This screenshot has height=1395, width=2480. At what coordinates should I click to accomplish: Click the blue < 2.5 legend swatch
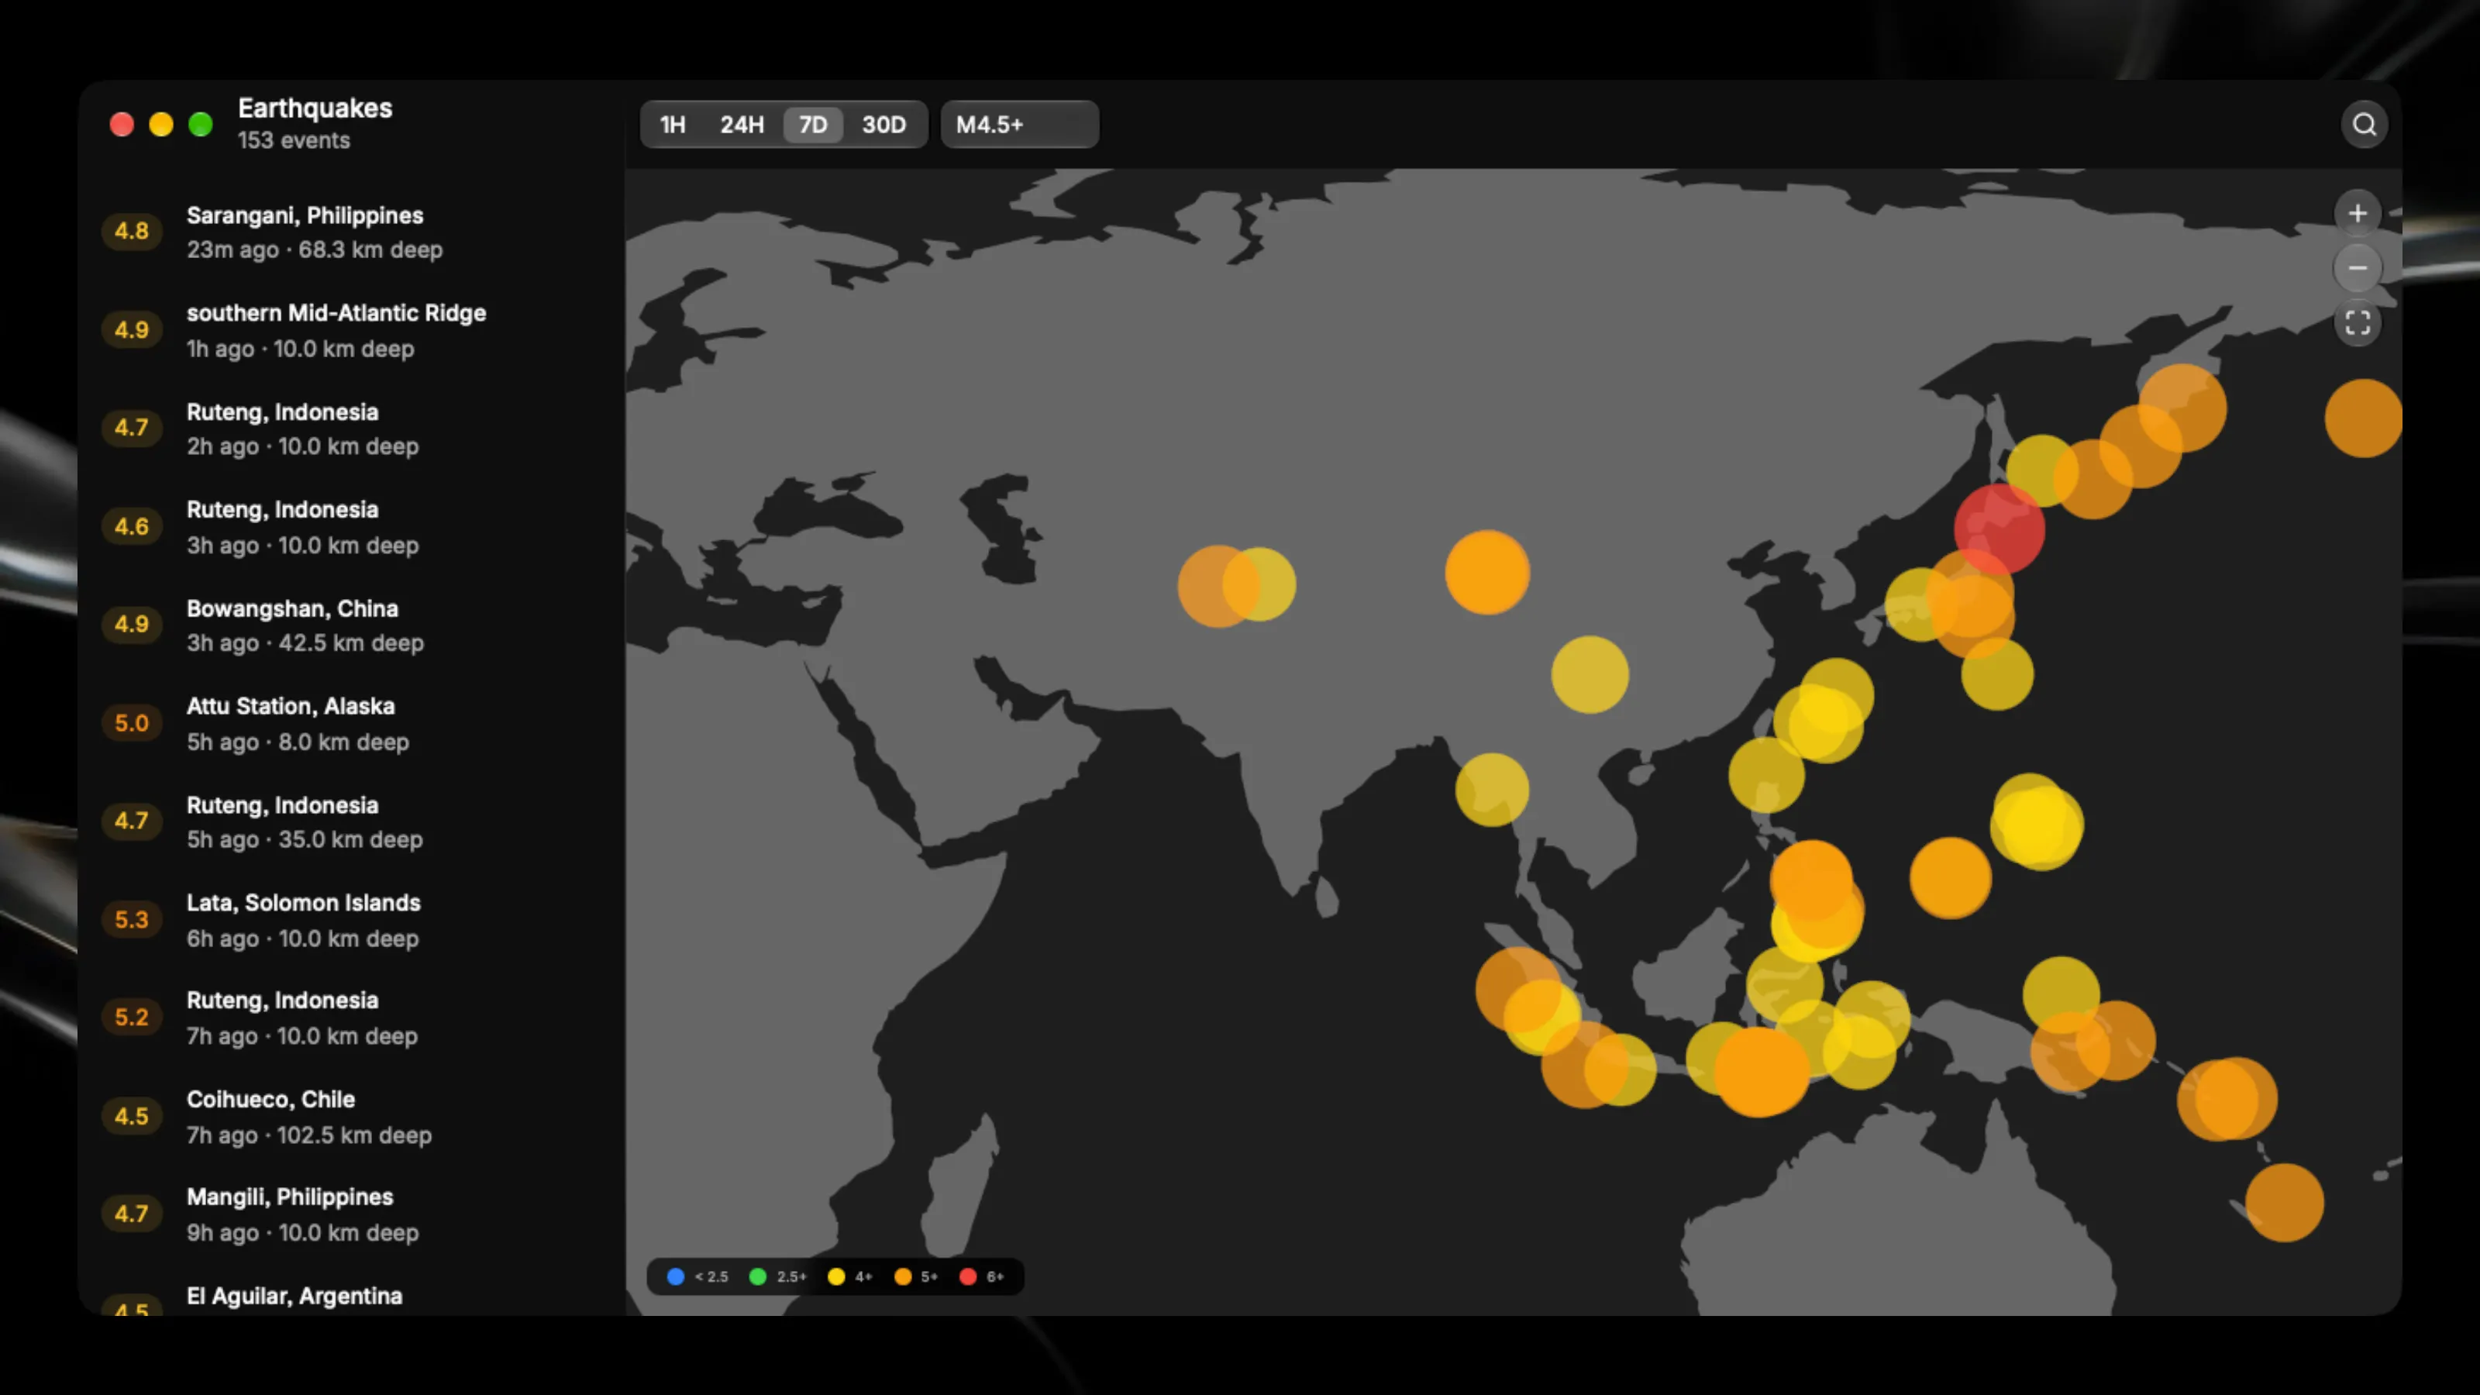point(676,1276)
